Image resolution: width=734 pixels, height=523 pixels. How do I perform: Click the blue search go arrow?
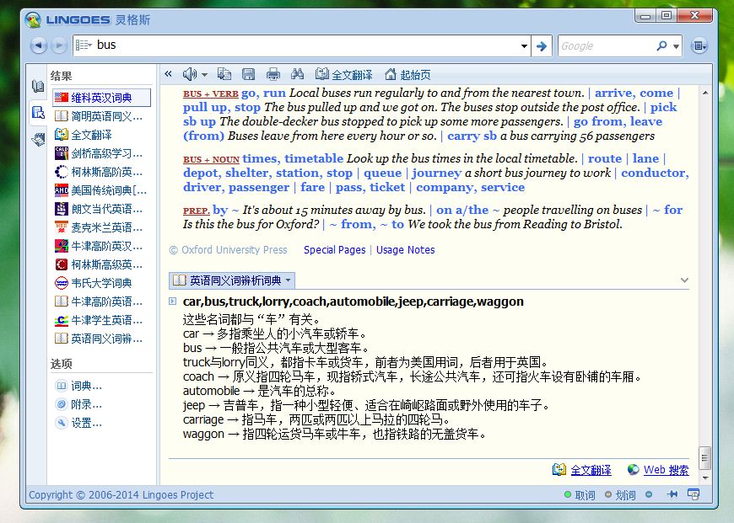[542, 45]
